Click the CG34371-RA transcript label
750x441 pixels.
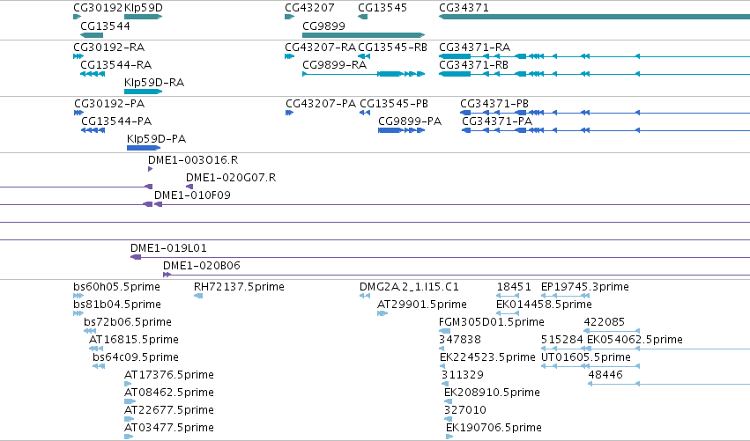click(x=474, y=48)
